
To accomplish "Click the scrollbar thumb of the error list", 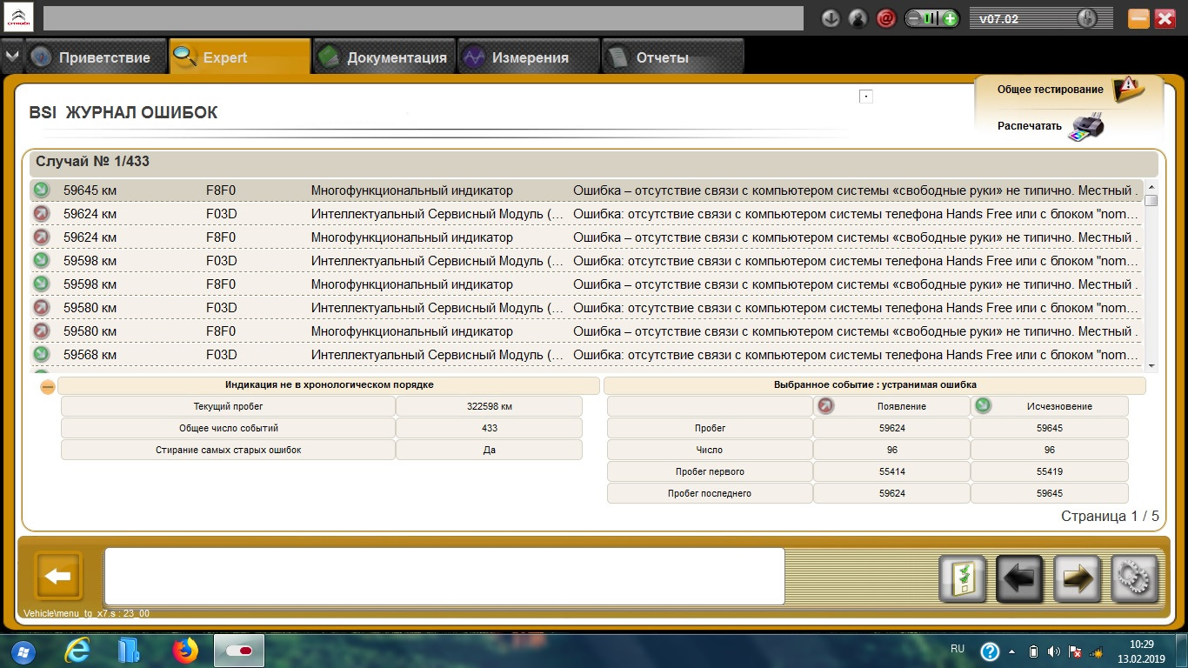I will click(x=1151, y=200).
